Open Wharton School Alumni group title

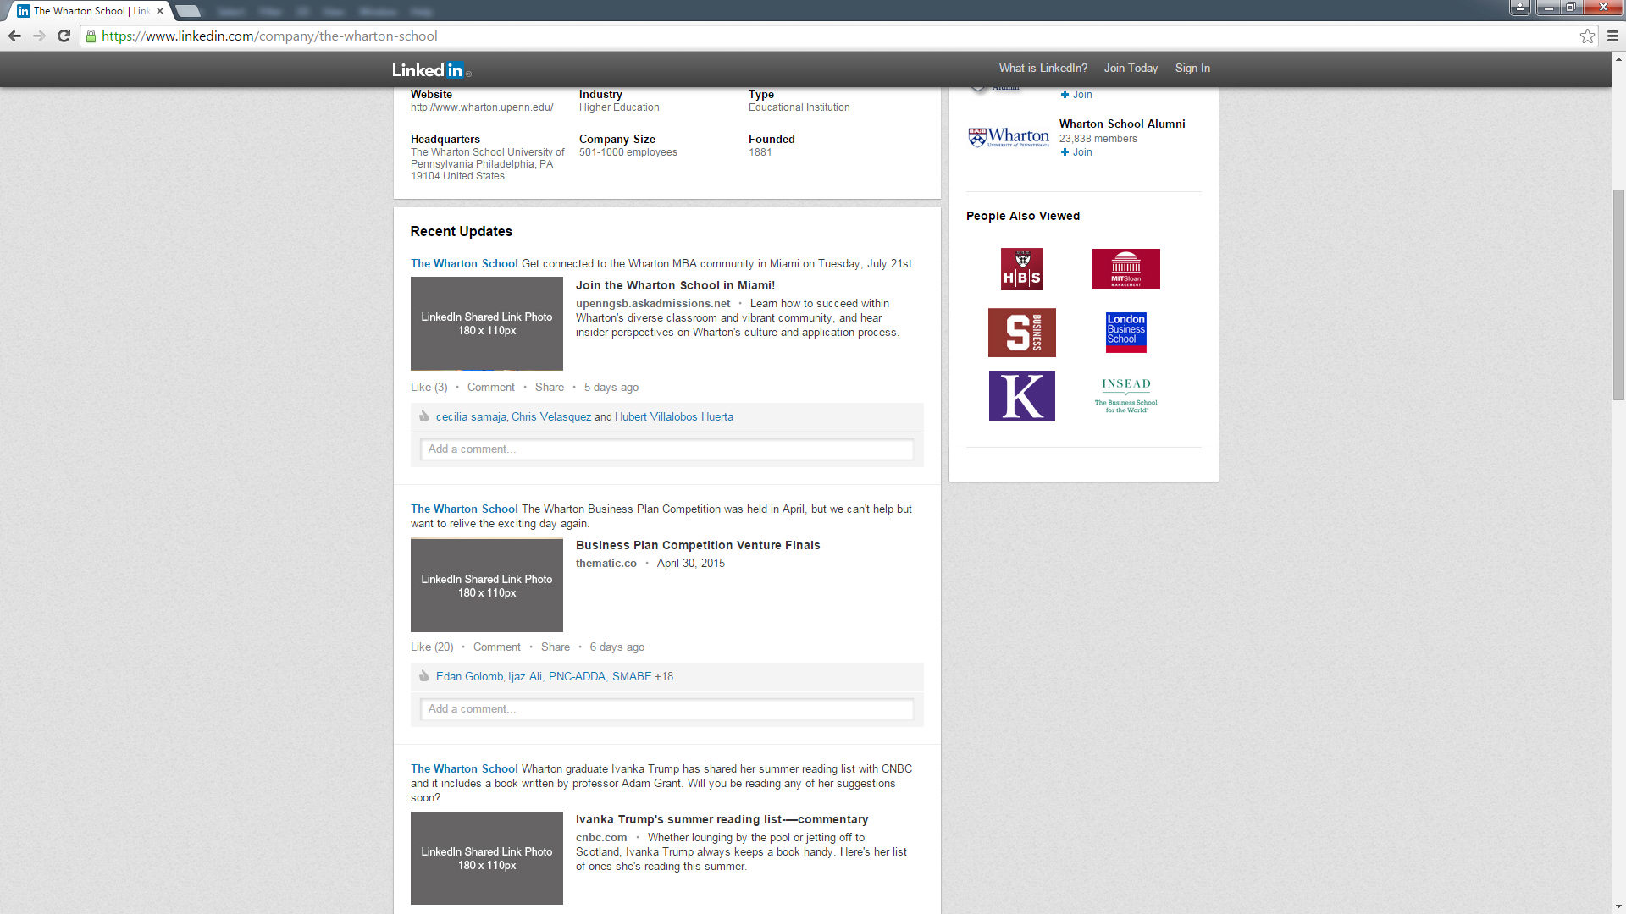[x=1122, y=124]
